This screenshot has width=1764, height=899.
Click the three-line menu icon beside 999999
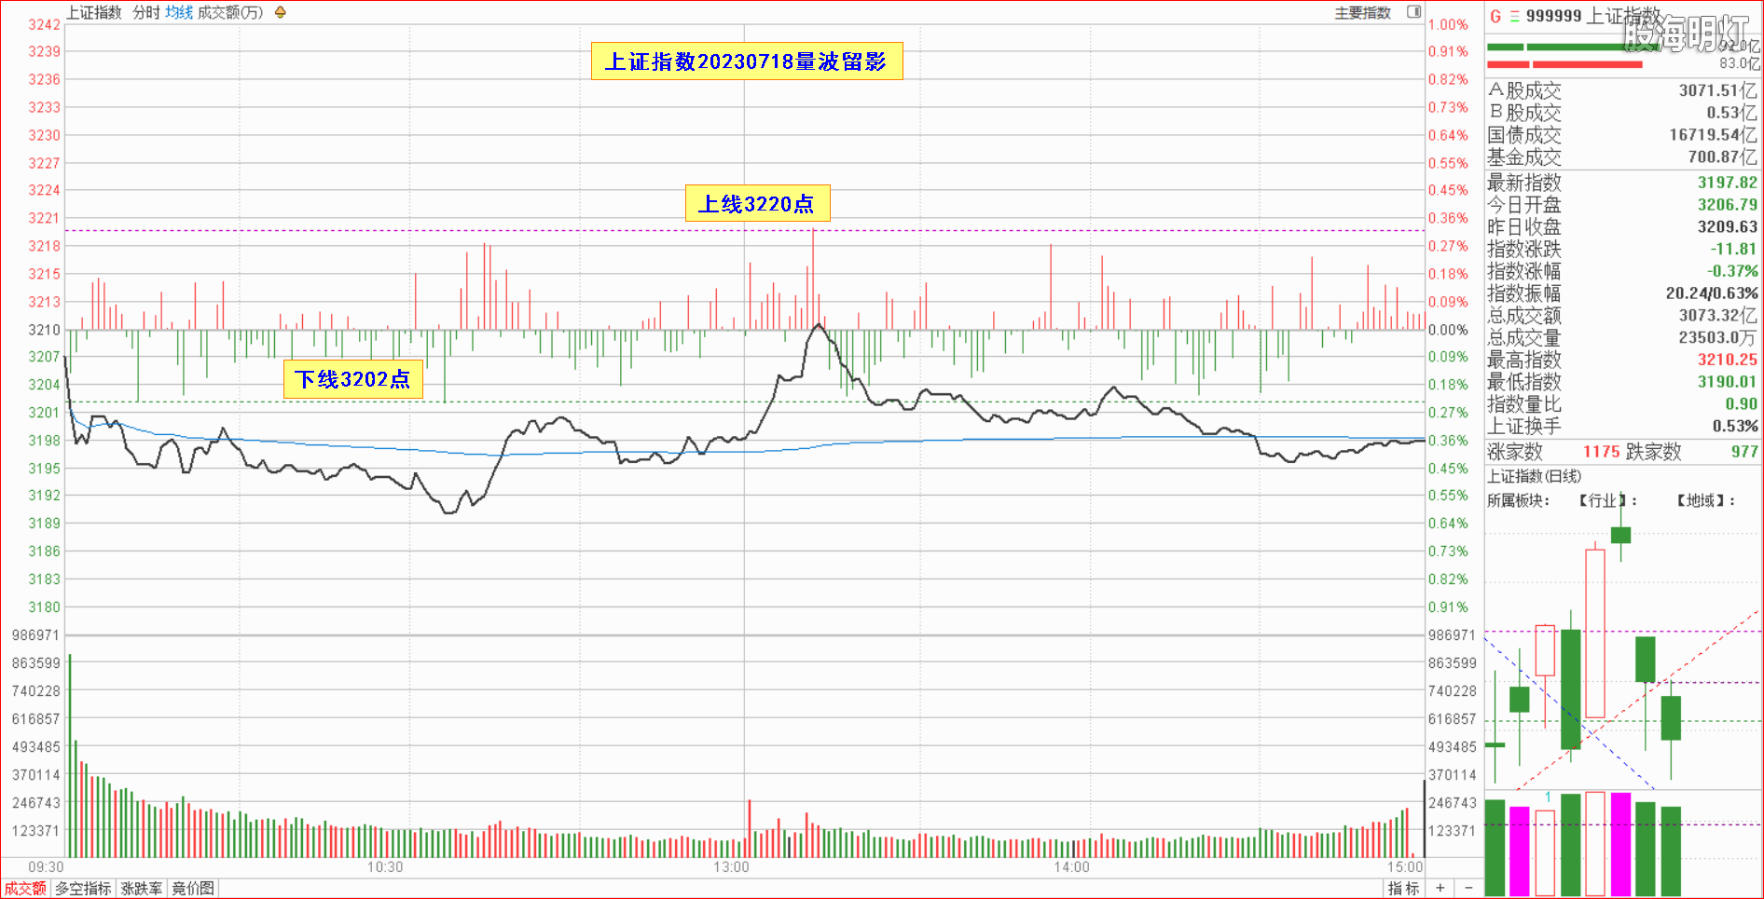pyautogui.click(x=1514, y=16)
